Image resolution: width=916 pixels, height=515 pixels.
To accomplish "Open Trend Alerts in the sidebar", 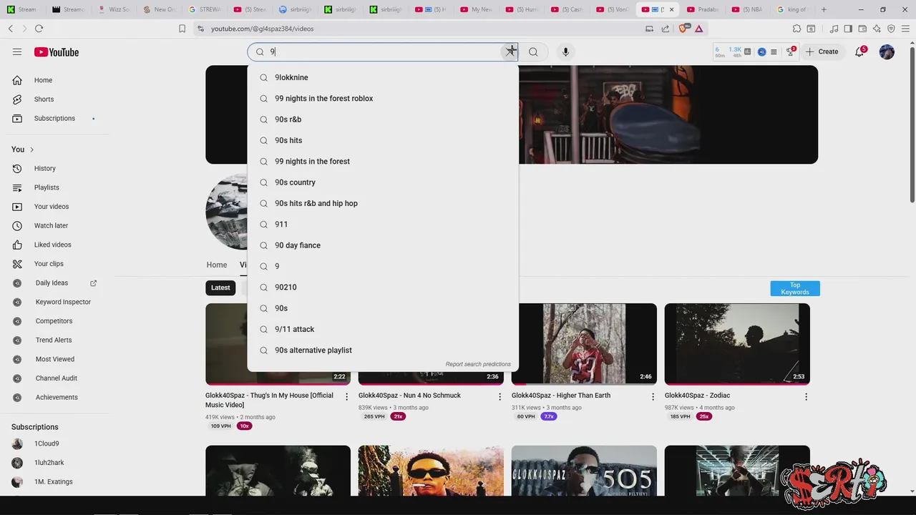I will tap(54, 340).
